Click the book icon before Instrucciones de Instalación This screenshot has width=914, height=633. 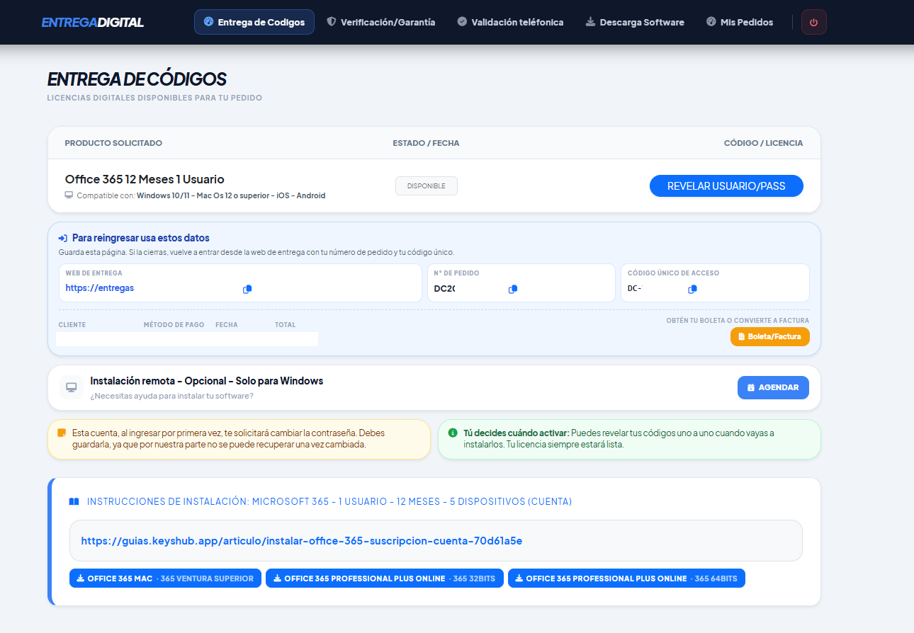click(74, 502)
